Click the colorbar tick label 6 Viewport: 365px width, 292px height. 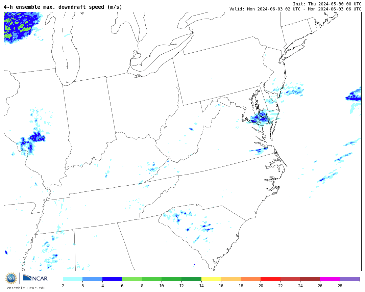click(122, 286)
